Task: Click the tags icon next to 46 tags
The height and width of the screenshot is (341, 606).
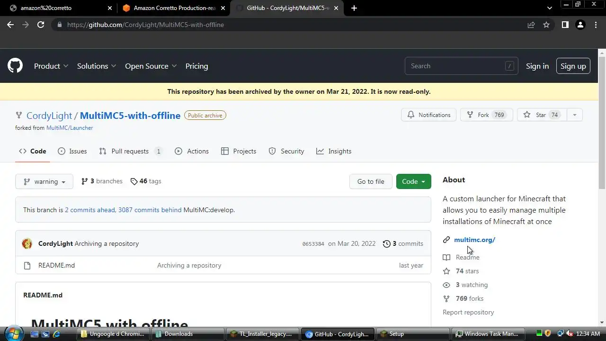Action: pyautogui.click(x=134, y=181)
